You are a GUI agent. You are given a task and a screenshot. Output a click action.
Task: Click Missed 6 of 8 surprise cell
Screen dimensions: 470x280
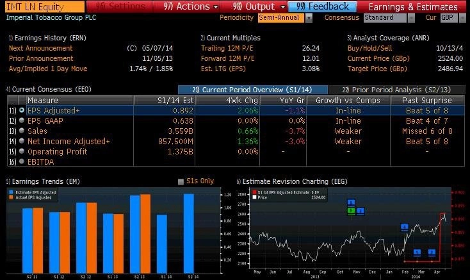[427, 131]
